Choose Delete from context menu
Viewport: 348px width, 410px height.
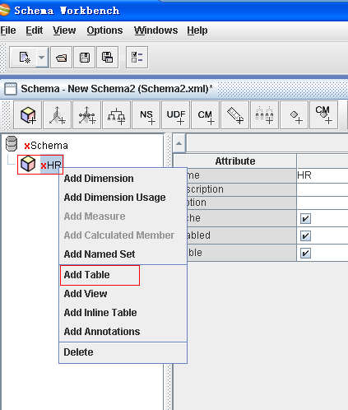pyautogui.click(x=123, y=352)
